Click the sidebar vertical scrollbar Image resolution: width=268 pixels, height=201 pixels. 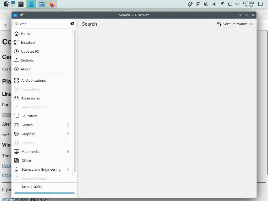pyautogui.click(x=75, y=101)
